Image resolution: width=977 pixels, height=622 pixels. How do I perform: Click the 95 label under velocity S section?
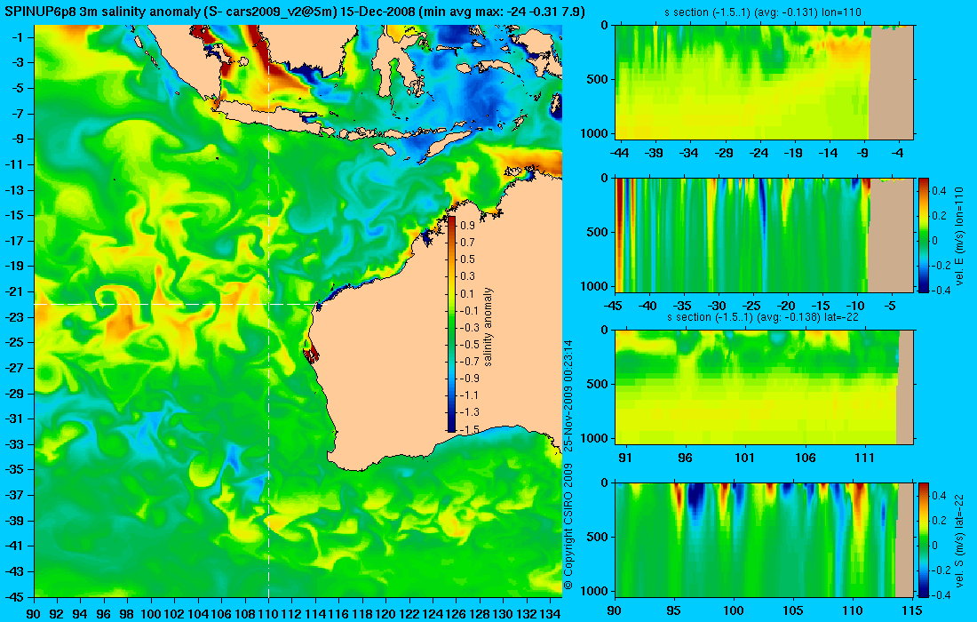pos(674,610)
